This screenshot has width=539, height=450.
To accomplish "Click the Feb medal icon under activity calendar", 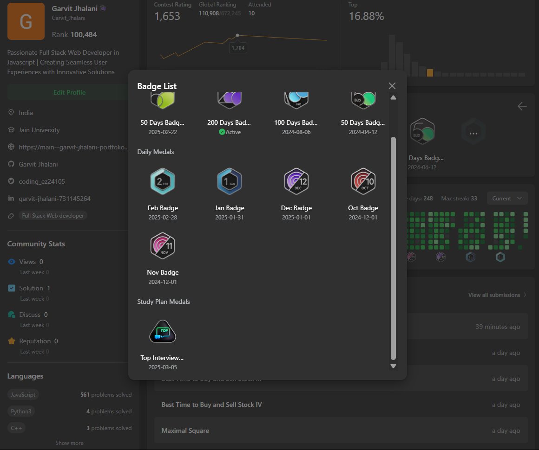I will pos(500,257).
